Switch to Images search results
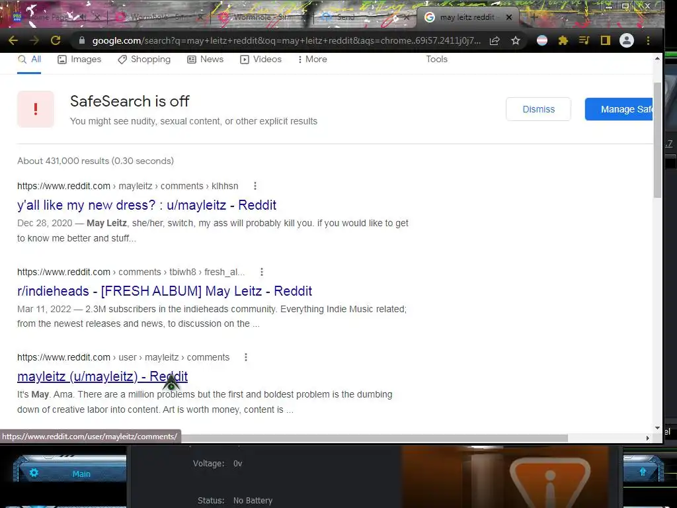Image resolution: width=677 pixels, height=508 pixels. click(x=79, y=59)
